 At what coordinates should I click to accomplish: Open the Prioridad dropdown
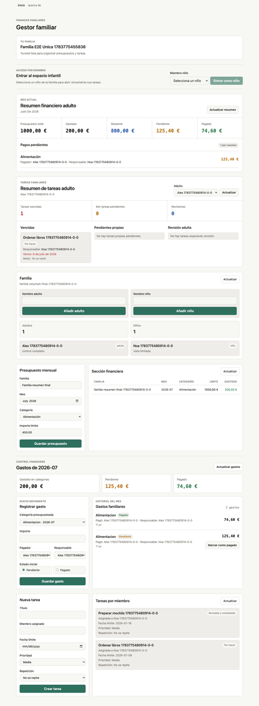coord(52,662)
